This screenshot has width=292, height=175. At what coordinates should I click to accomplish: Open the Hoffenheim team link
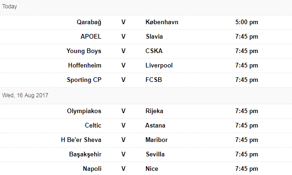click(x=84, y=66)
